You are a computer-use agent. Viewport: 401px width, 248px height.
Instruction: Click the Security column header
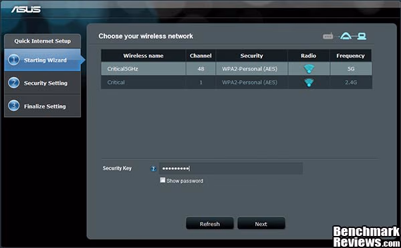[x=252, y=55]
